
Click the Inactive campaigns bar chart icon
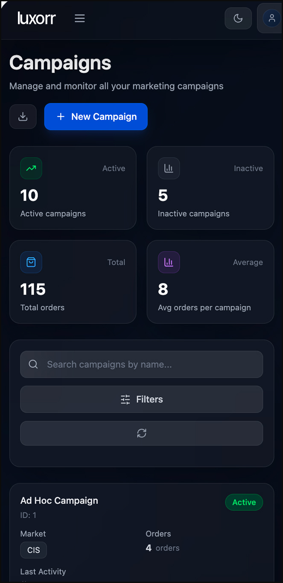pos(169,168)
